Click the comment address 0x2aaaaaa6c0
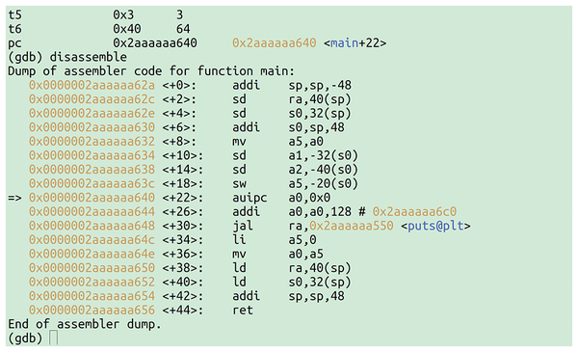Image resolution: width=578 pixels, height=352 pixels. [x=414, y=211]
